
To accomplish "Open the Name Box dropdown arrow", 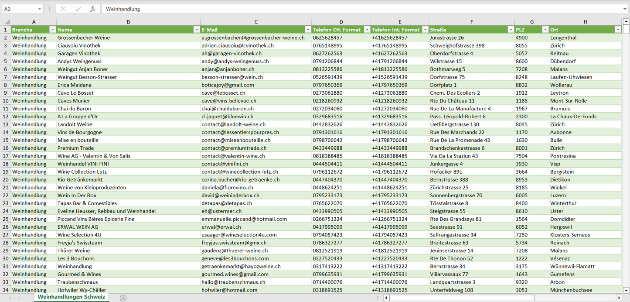I will [39, 9].
